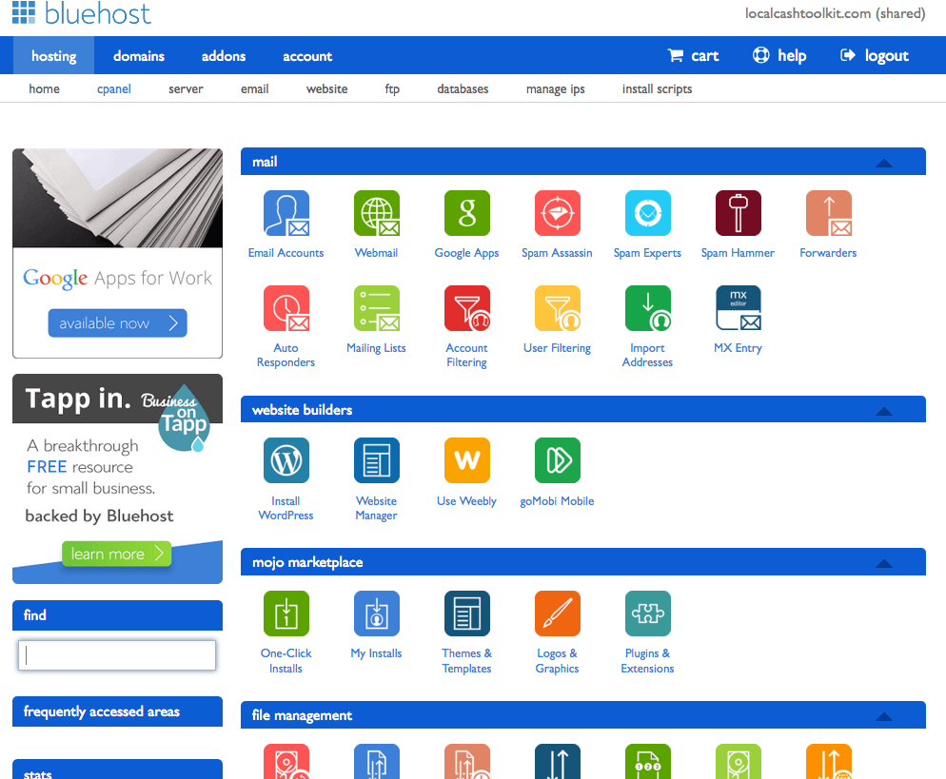
Task: Open Import Addresses icon
Action: pyautogui.click(x=648, y=308)
